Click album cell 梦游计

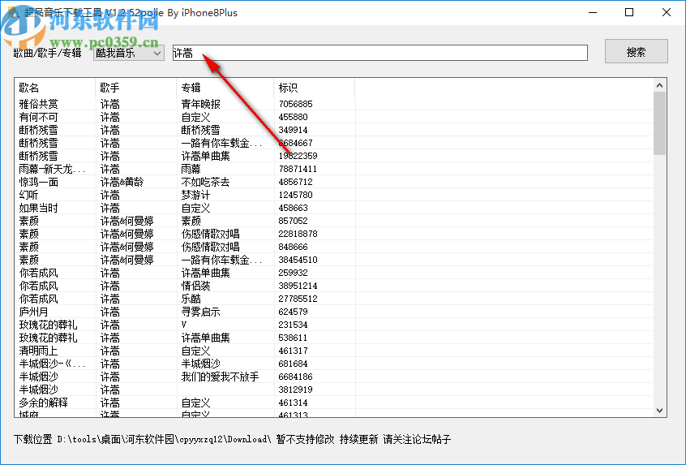coord(195,195)
